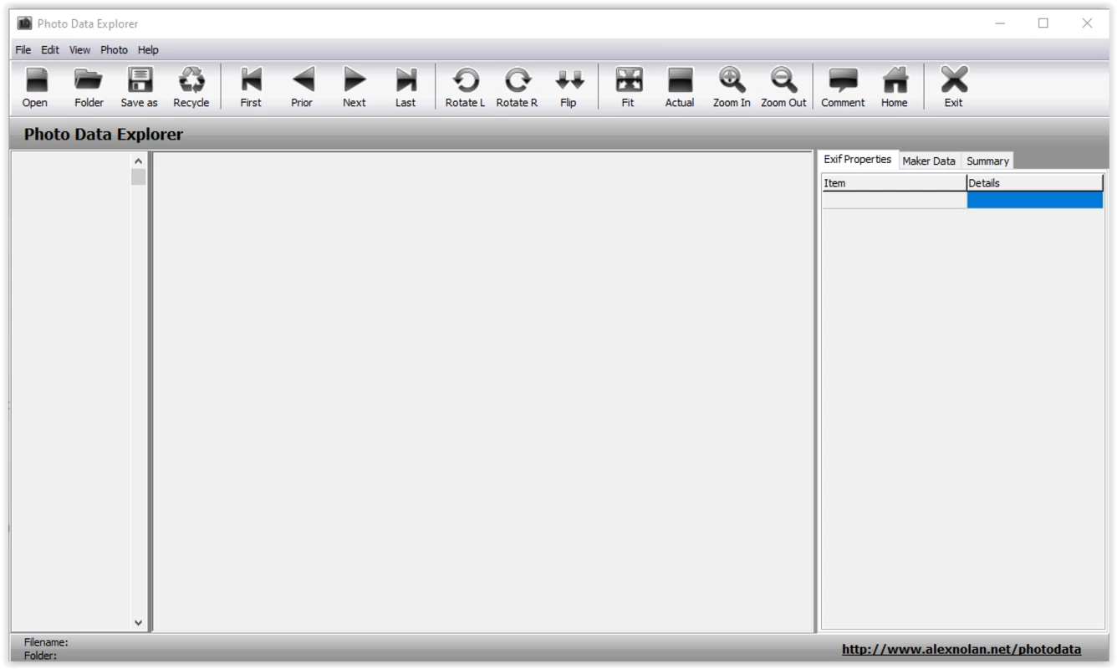
Task: Switch to the Summary tab
Action: click(987, 161)
